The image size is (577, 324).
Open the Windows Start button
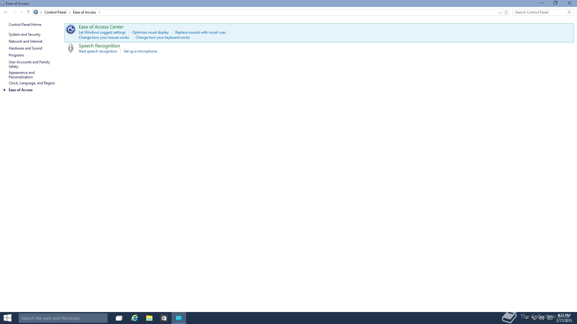[8, 318]
